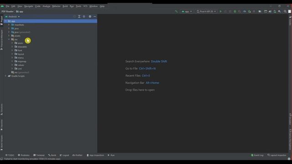Expand the Gradle Scripts node
The width and height of the screenshot is (292, 164).
[x=5, y=76]
